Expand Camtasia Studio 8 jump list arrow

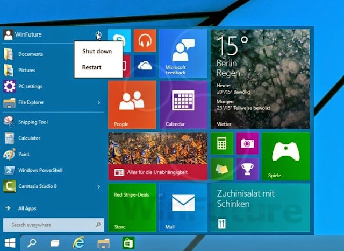99,186
